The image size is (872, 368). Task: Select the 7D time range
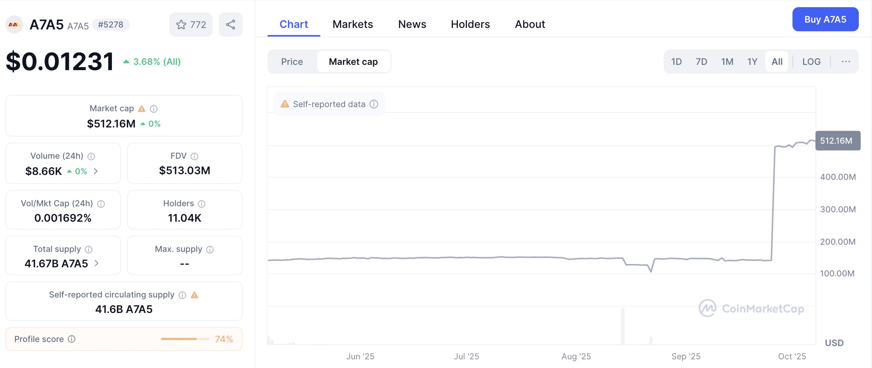701,62
